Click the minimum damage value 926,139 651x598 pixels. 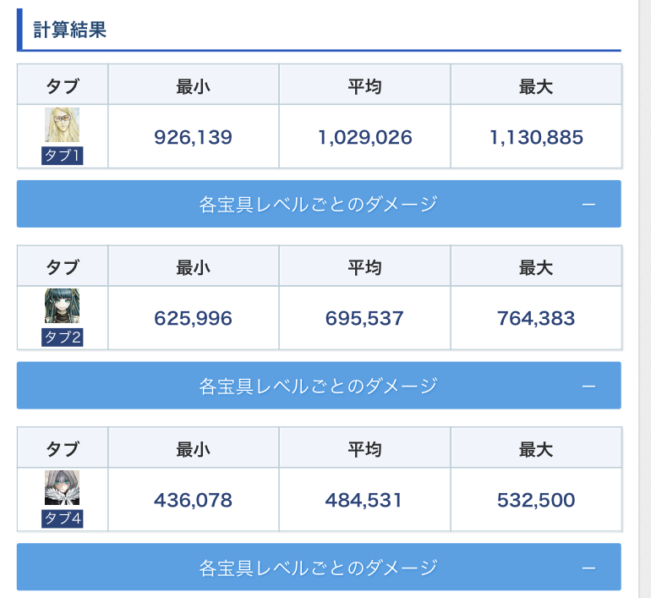193,137
